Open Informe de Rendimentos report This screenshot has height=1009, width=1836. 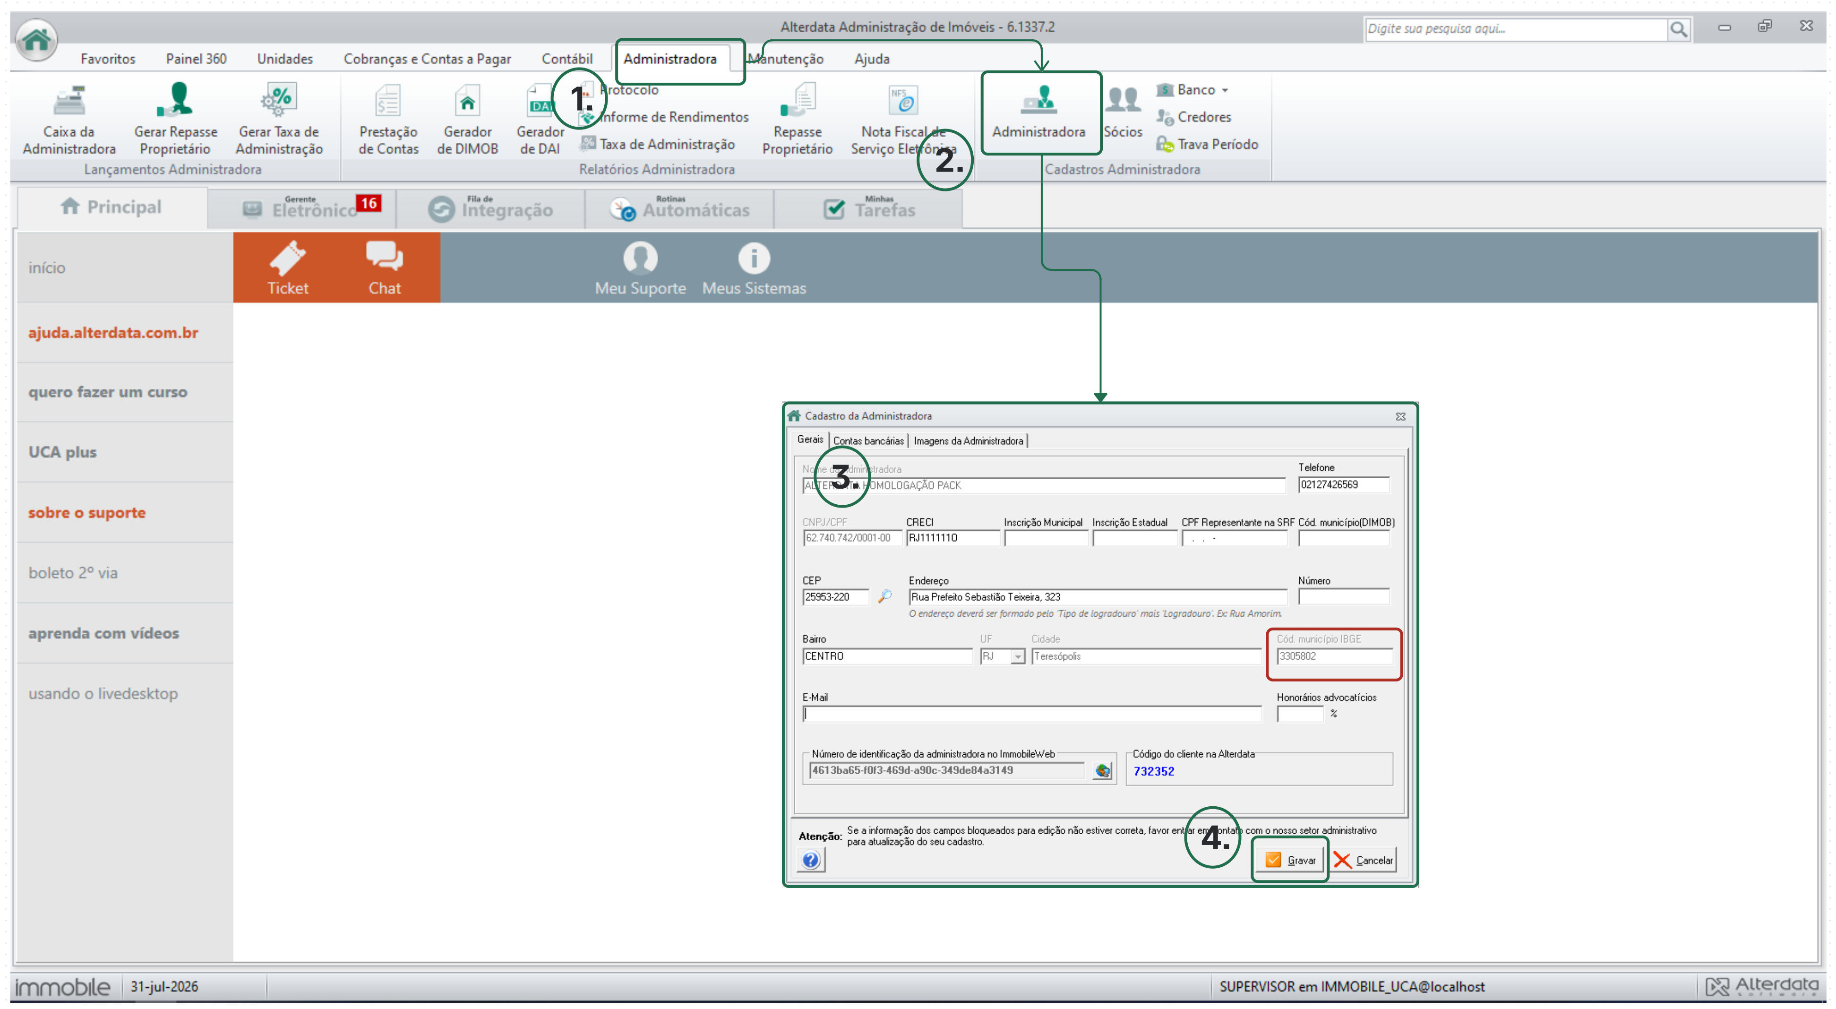[x=664, y=117]
